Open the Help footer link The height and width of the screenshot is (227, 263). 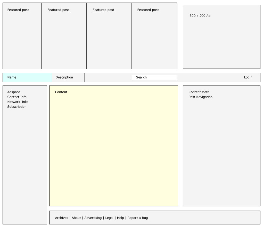pyautogui.click(x=120, y=218)
